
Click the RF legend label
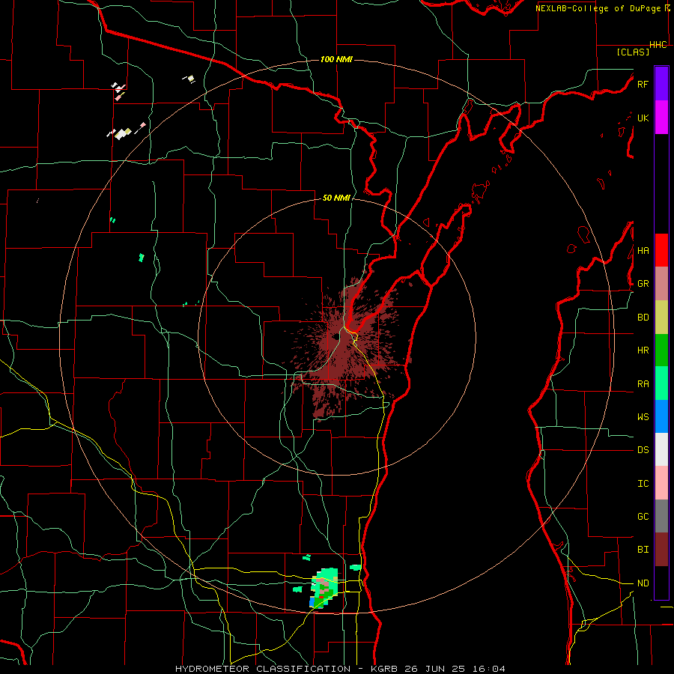tap(643, 84)
